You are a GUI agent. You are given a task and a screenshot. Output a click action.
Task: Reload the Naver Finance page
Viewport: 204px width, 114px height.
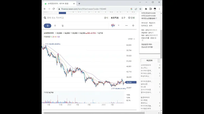[54, 9]
